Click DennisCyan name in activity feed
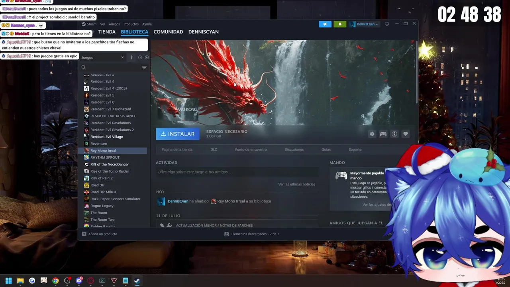 pyautogui.click(x=178, y=201)
